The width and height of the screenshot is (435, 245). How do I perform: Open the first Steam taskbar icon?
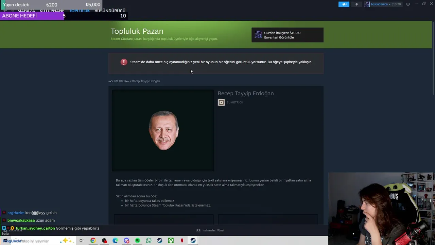[x=160, y=241]
